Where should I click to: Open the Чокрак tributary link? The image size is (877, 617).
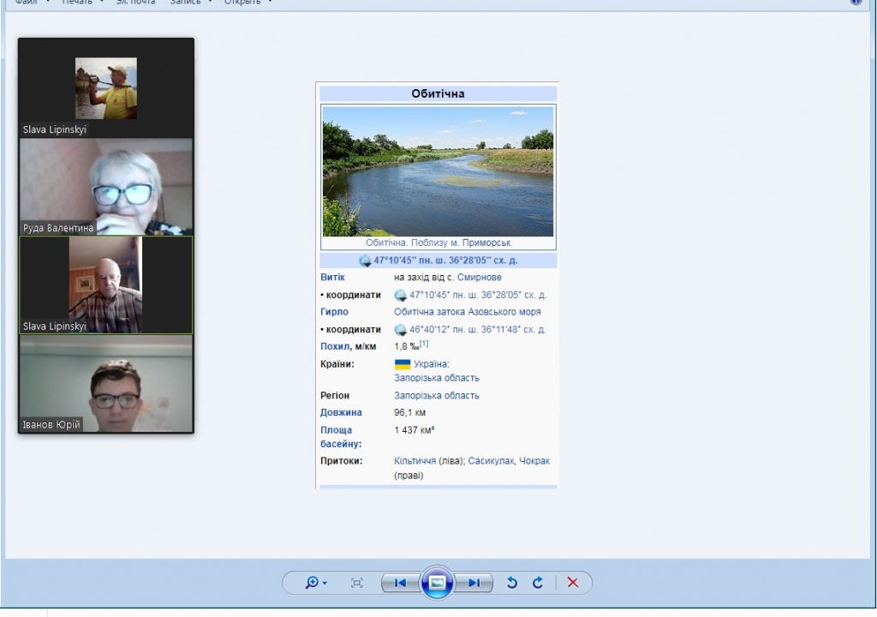(534, 461)
